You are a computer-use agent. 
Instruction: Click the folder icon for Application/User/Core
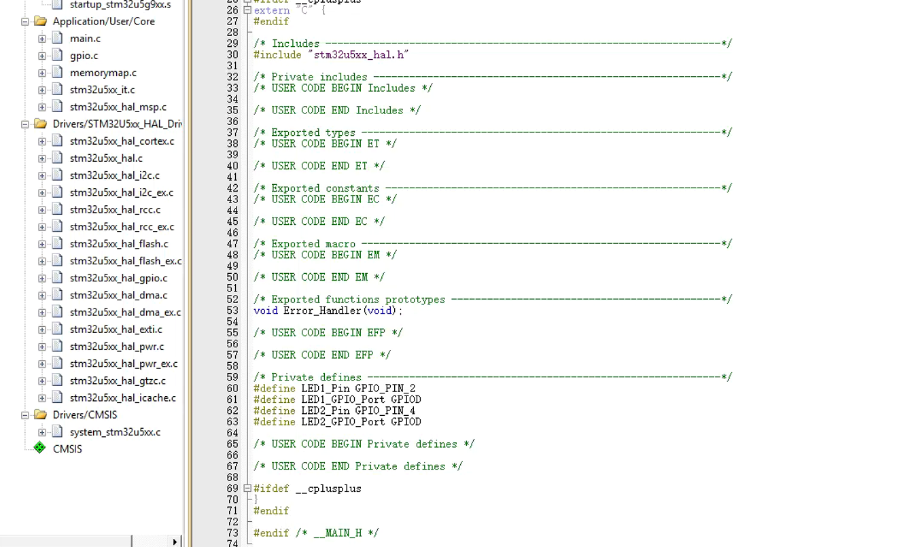tap(40, 21)
